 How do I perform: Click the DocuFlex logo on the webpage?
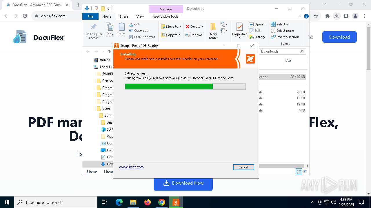38,37
